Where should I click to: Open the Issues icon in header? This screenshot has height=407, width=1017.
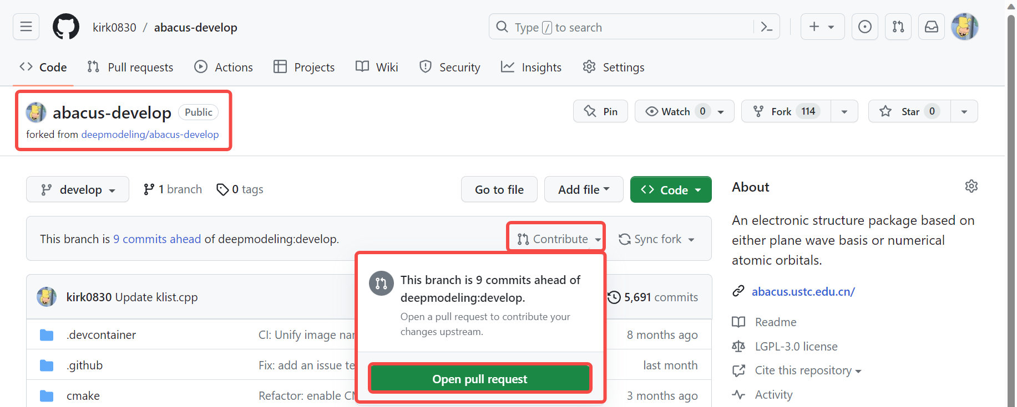coord(864,27)
